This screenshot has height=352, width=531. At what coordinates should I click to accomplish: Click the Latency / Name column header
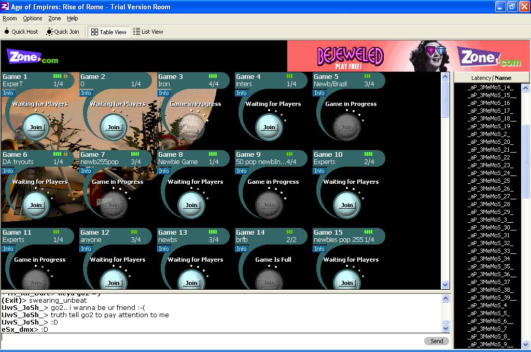(492, 78)
